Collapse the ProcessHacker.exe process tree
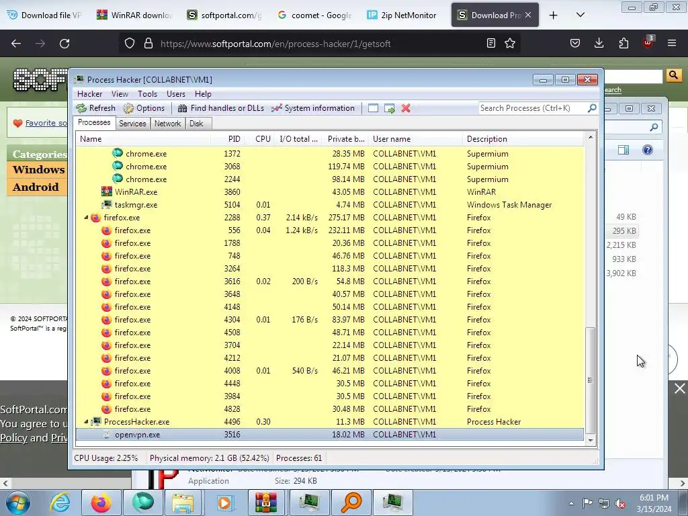This screenshot has height=516, width=688. (x=86, y=422)
